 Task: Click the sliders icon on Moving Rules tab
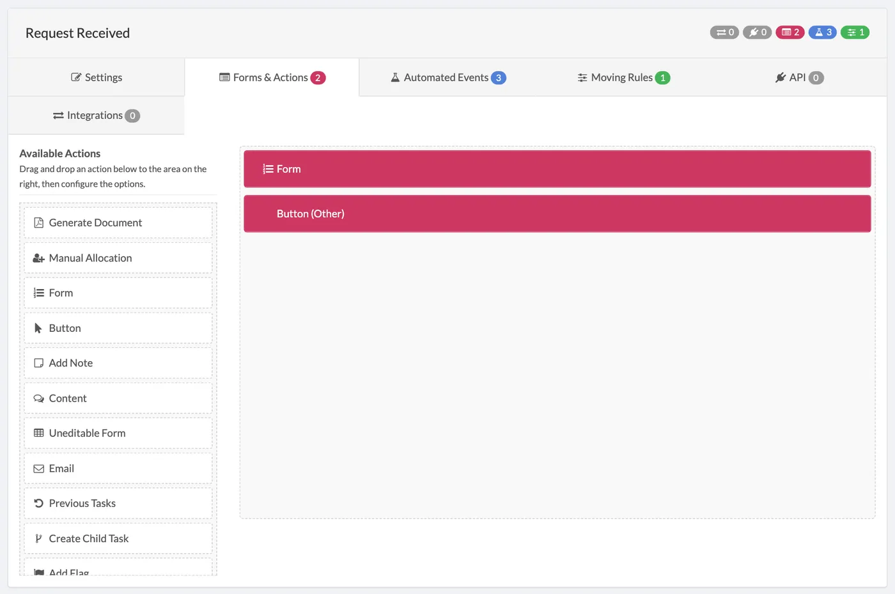pyautogui.click(x=582, y=77)
